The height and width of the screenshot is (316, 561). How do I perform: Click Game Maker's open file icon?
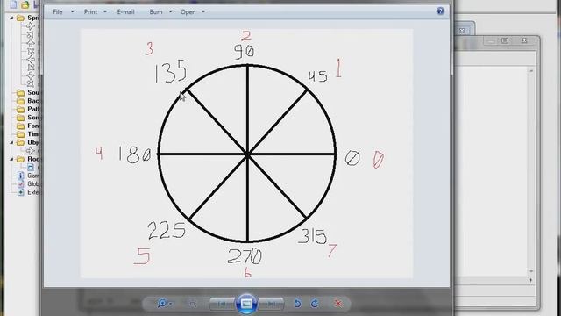25,4
